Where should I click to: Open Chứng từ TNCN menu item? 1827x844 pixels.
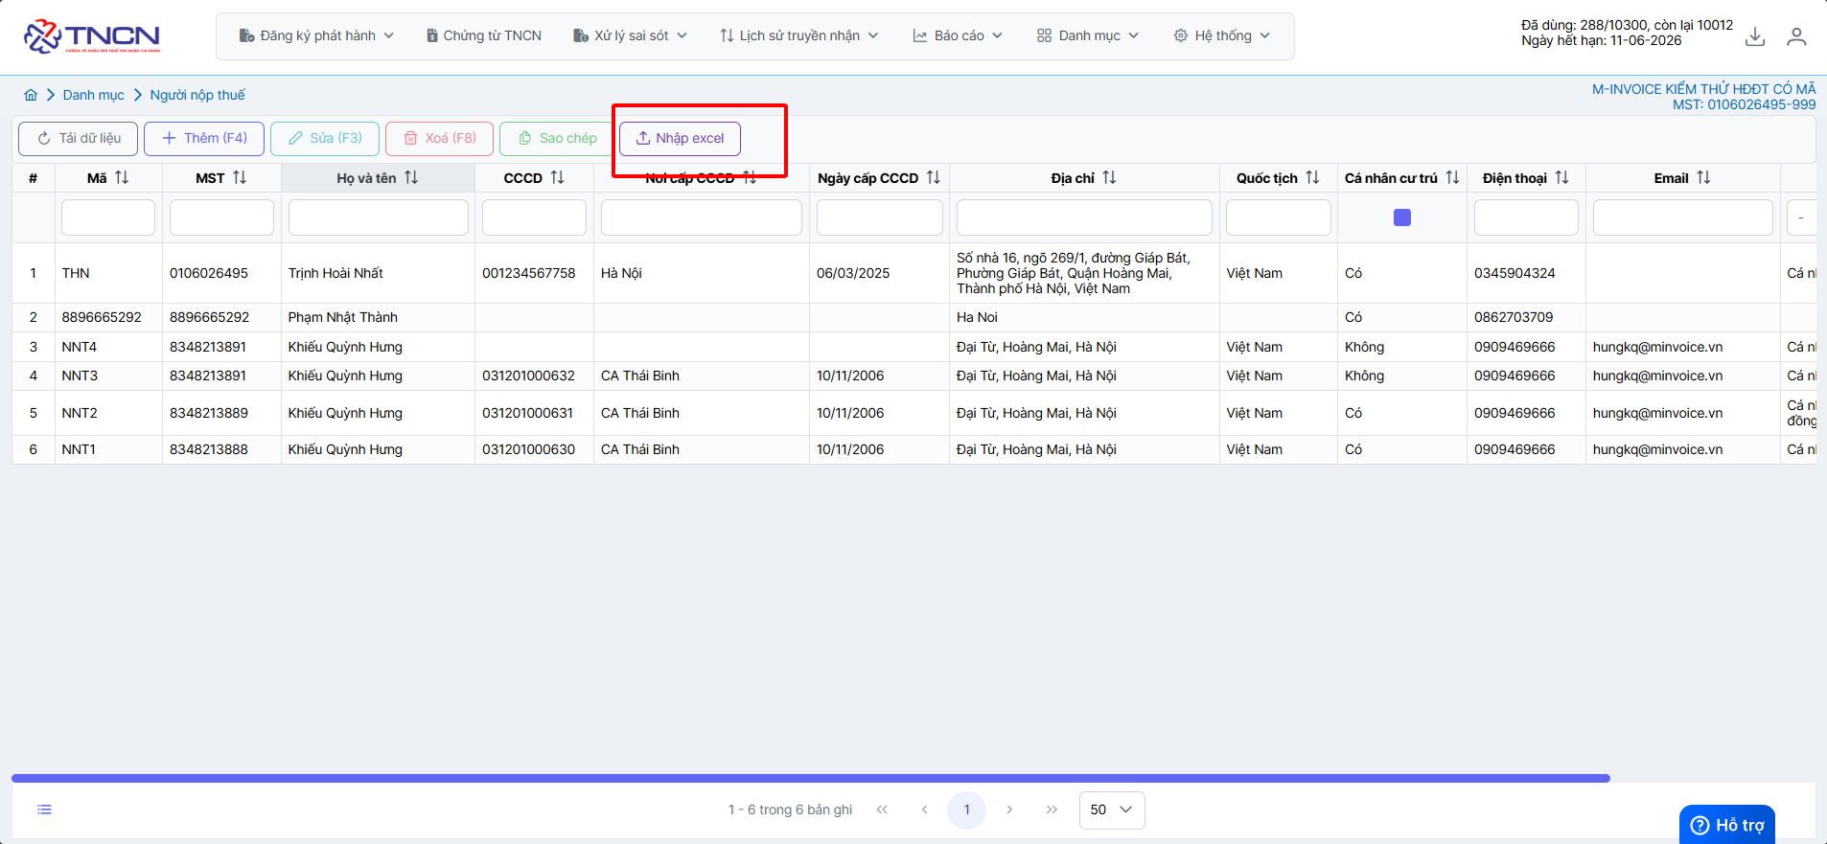pos(484,35)
